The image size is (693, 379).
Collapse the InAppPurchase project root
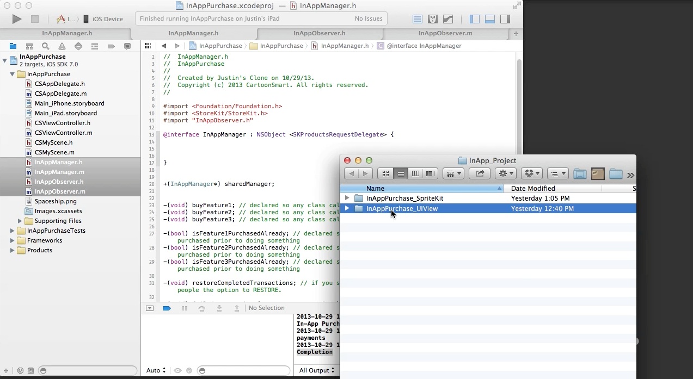tap(5, 60)
